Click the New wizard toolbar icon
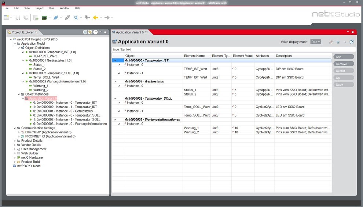 pos(6,18)
